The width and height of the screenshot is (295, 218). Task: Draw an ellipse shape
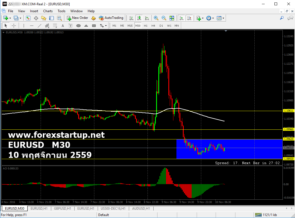point(78,26)
